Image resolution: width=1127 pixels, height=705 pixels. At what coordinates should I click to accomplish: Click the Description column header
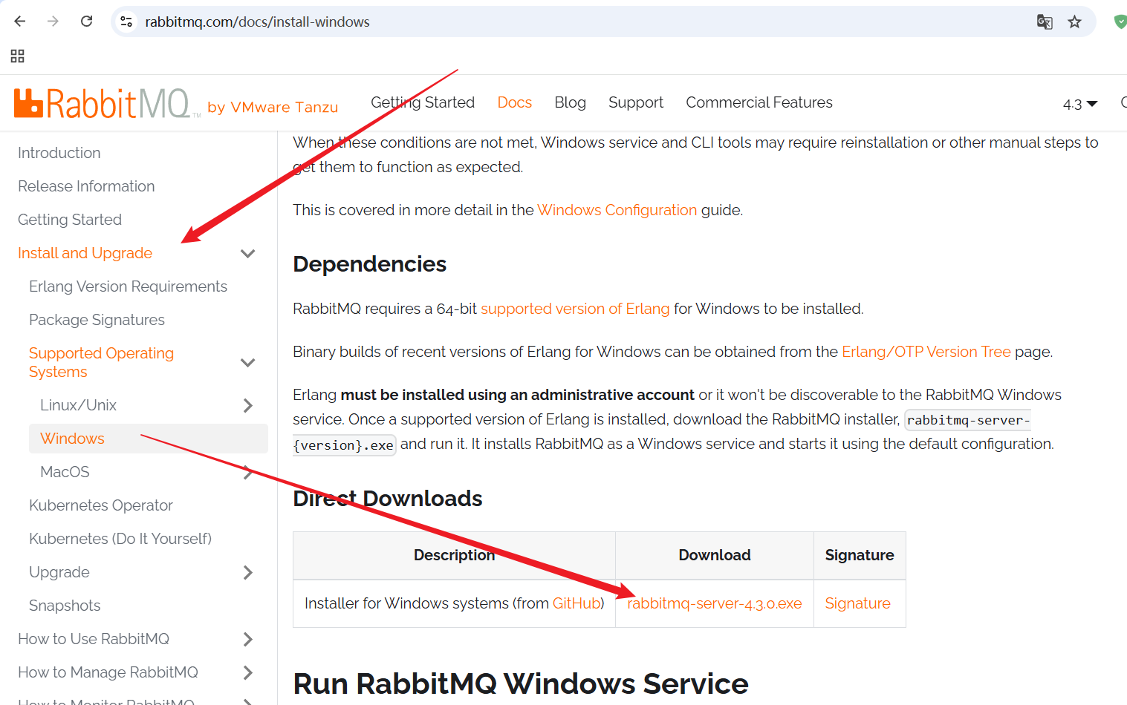(x=454, y=555)
